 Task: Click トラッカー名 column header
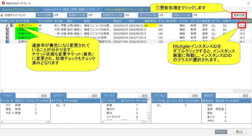[x=7, y=101]
